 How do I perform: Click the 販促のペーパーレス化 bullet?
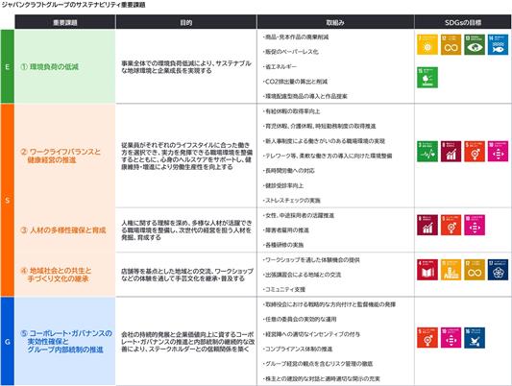point(291,52)
